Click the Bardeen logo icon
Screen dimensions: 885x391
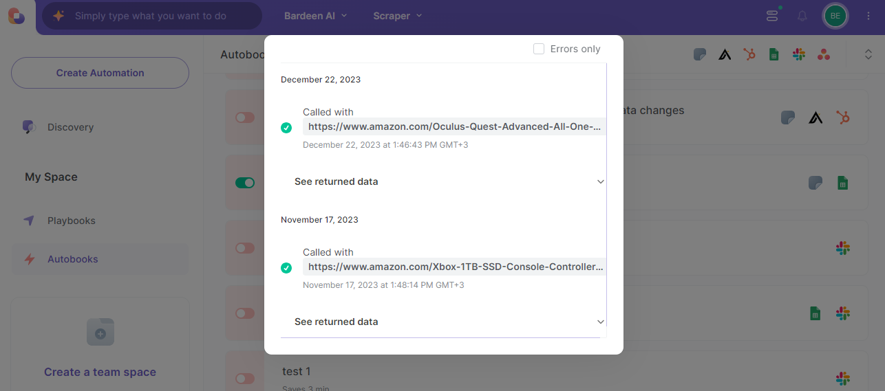click(x=17, y=15)
